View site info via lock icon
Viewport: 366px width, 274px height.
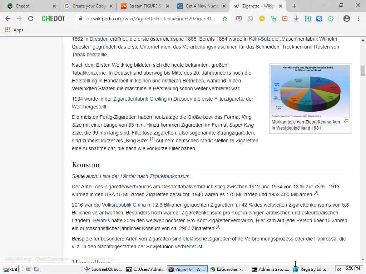click(81, 19)
